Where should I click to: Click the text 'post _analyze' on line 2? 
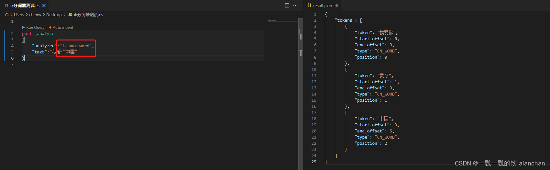click(38, 34)
